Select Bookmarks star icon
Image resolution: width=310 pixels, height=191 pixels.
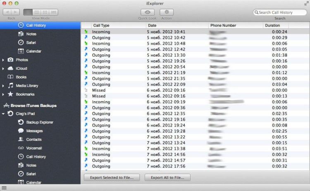10,94
